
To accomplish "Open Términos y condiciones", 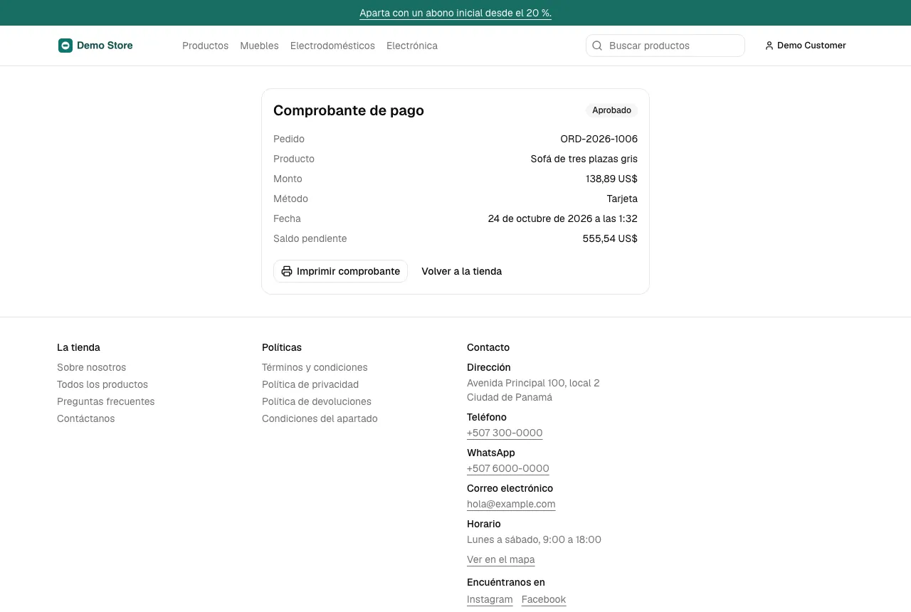I will click(315, 367).
